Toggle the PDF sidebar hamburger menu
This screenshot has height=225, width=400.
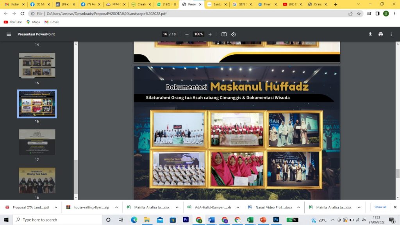(x=9, y=34)
